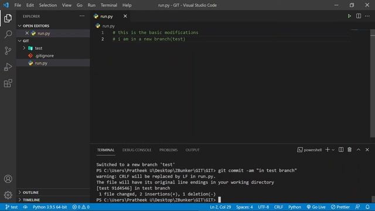Open the View menu
Viewport: 375px width, 211px height.
tap(67, 5)
